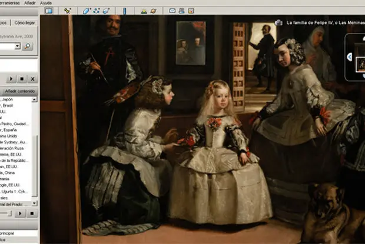Click the places list scroll down arrow
The image size is (365, 244).
tap(35, 203)
